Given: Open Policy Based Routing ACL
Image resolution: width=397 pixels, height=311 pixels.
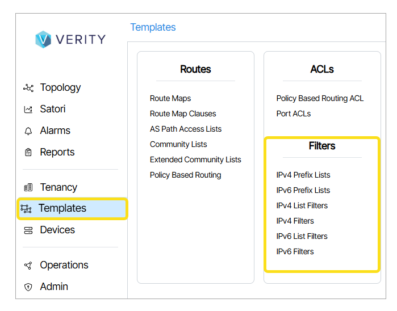Looking at the screenshot, I should (x=320, y=99).
